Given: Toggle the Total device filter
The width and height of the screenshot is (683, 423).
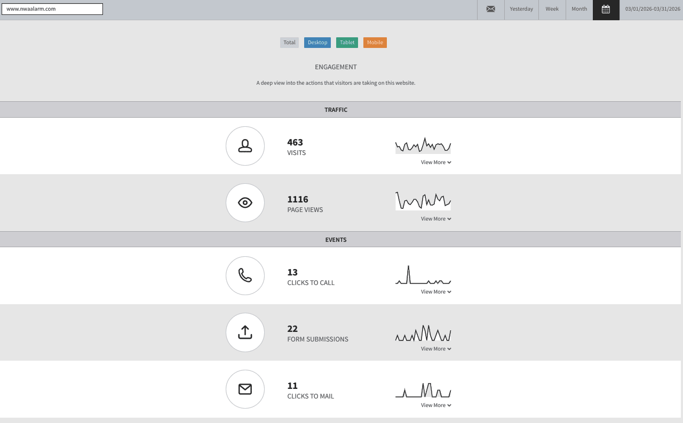Looking at the screenshot, I should pyautogui.click(x=289, y=43).
